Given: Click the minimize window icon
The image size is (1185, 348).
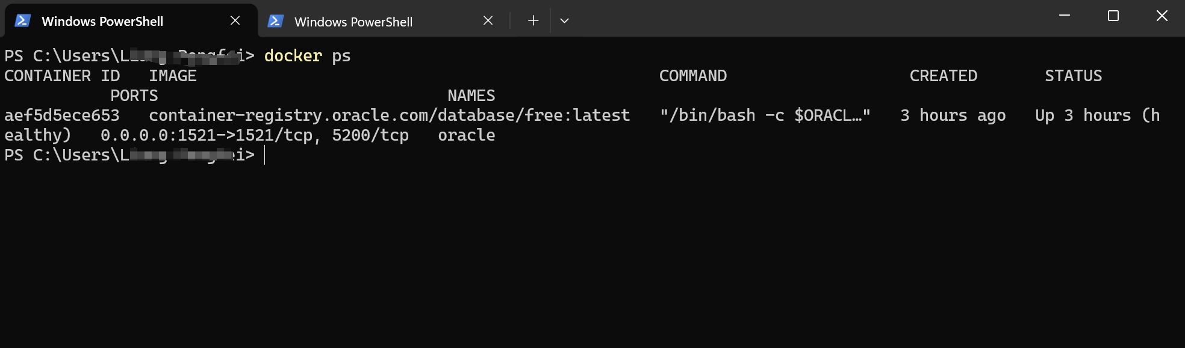Looking at the screenshot, I should click(x=1065, y=17).
